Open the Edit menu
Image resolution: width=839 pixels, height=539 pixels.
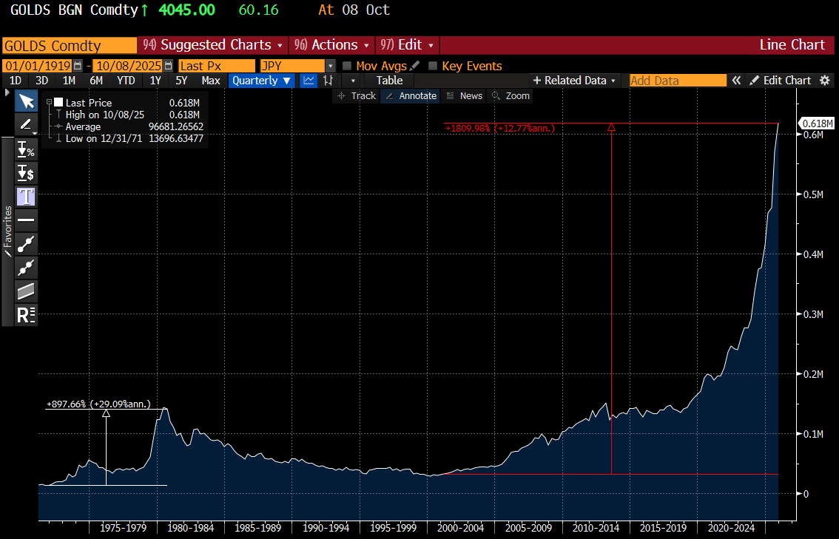(407, 45)
